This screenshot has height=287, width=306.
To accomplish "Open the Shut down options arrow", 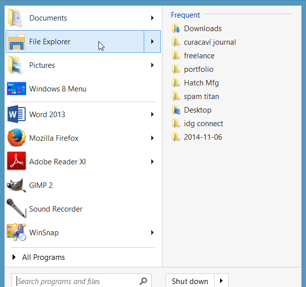I will coord(221,281).
